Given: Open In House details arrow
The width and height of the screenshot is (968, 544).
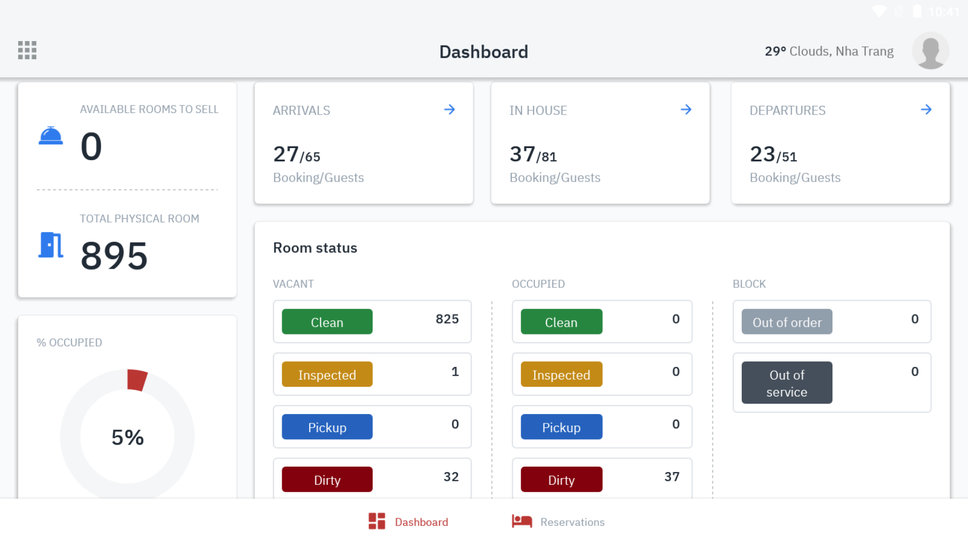Looking at the screenshot, I should 686,110.
